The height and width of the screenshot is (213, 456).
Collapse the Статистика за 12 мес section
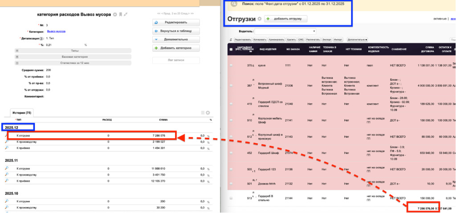pos(17,63)
